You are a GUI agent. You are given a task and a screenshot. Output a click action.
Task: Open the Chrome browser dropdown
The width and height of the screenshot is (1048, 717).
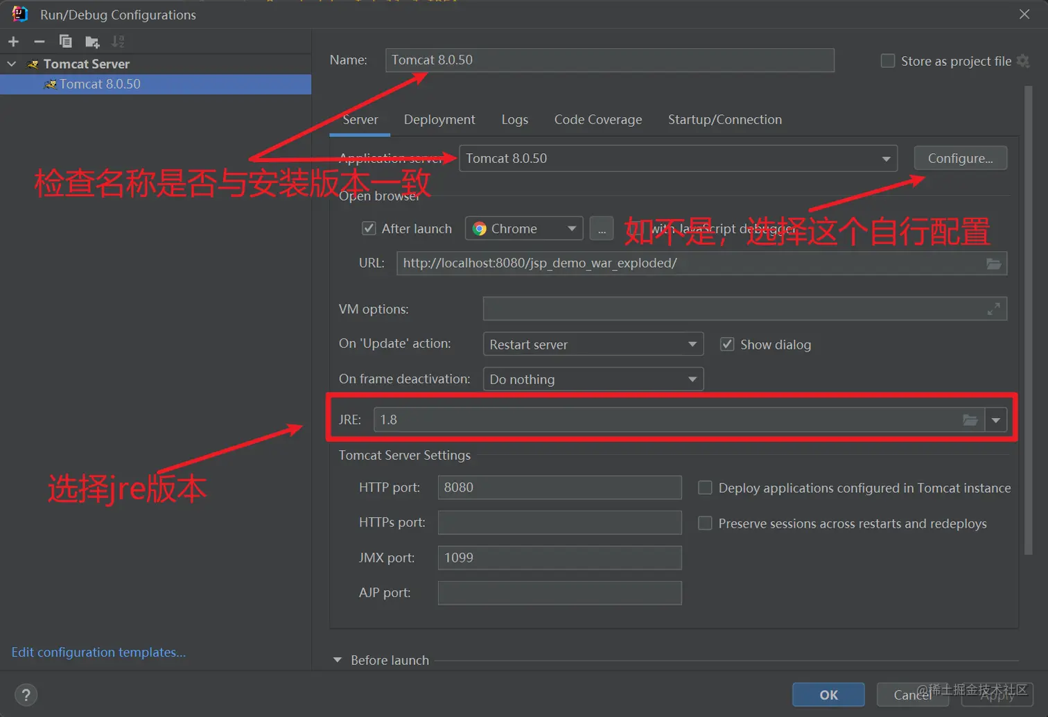[x=523, y=229]
